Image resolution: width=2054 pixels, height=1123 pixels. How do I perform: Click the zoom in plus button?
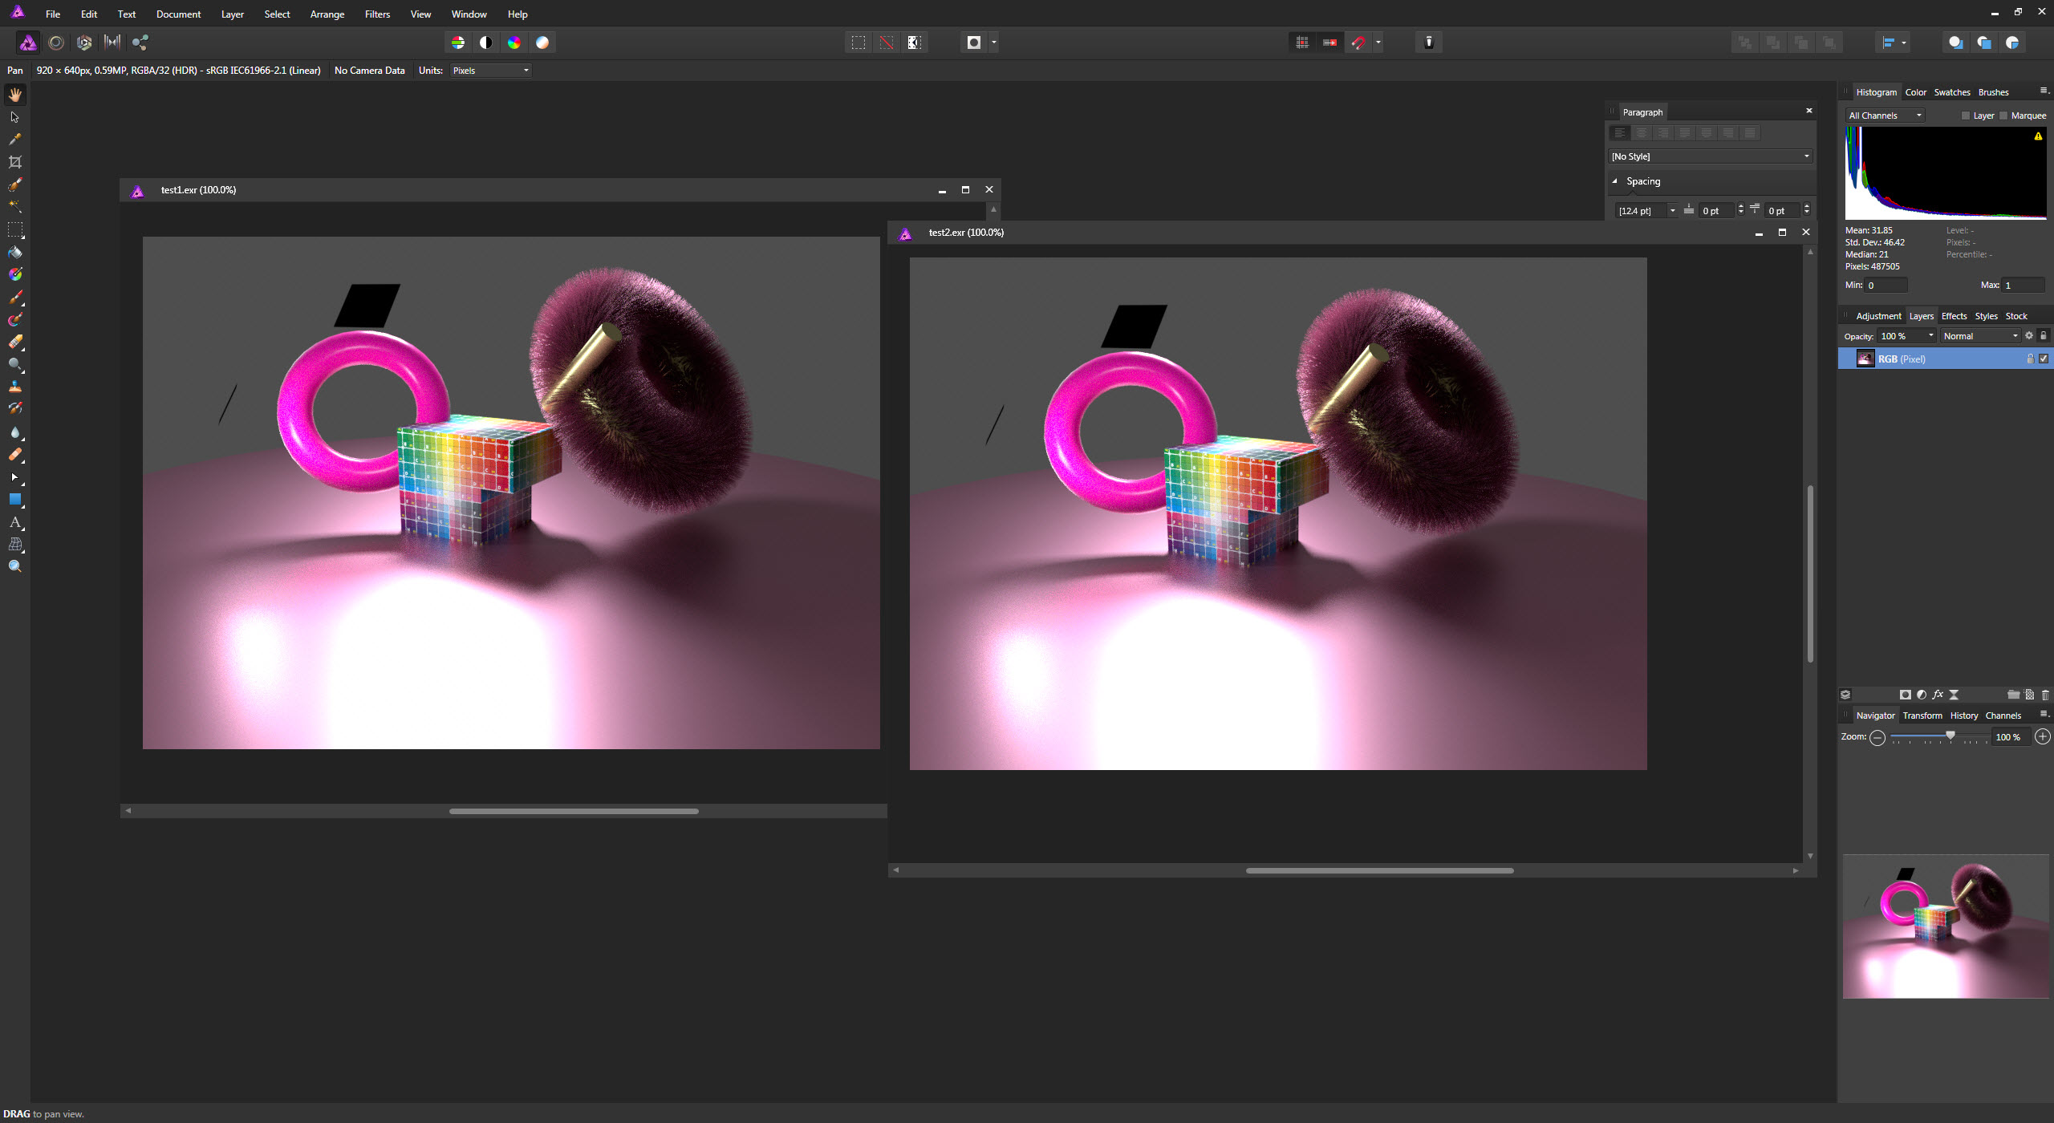coord(2043,736)
